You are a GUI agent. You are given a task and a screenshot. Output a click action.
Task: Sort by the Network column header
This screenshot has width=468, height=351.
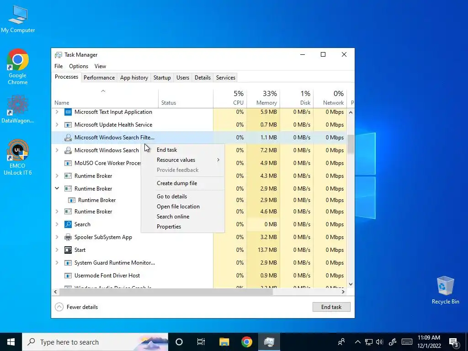[x=330, y=98]
